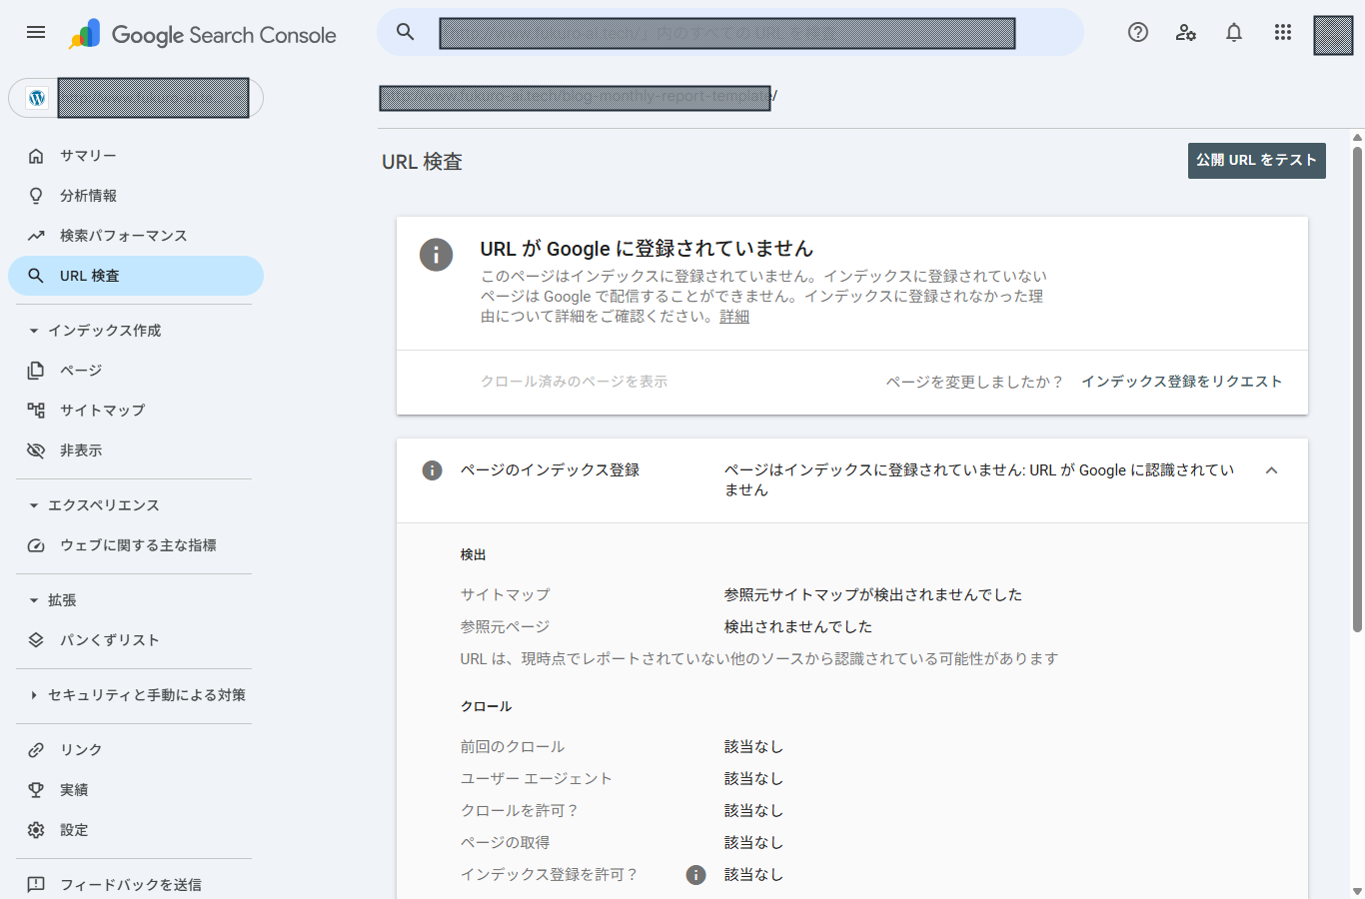Click the 前回のクロール label
1365x899 pixels.
tap(513, 747)
